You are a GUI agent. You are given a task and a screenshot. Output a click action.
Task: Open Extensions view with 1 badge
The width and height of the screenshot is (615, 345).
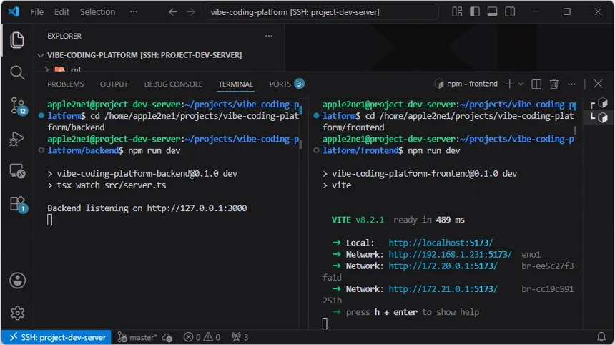[17, 204]
